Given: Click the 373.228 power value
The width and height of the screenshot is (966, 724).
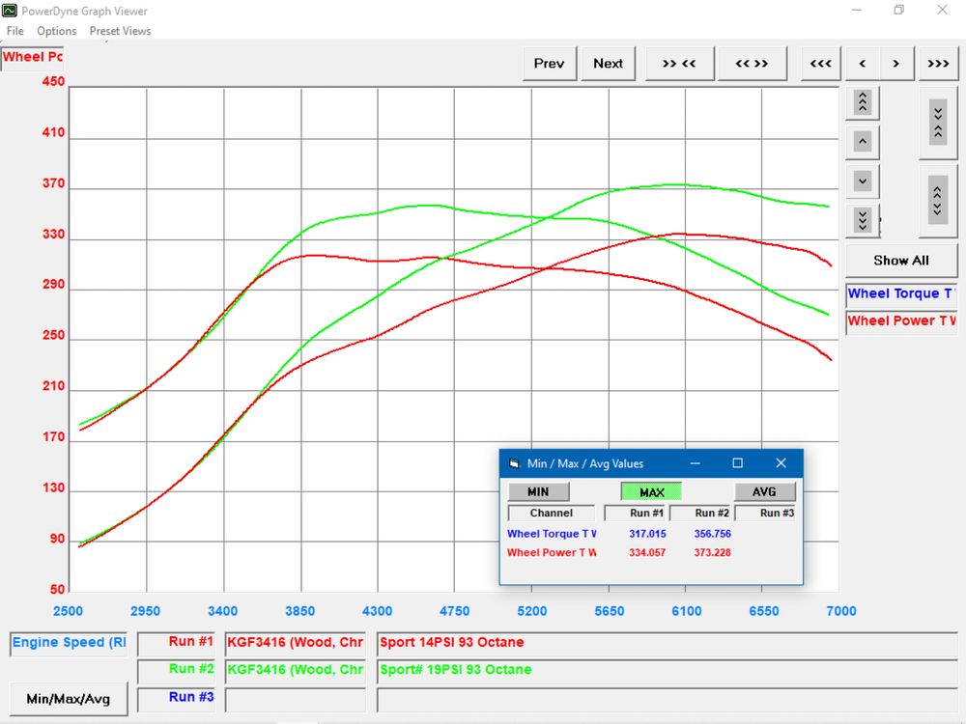Looking at the screenshot, I should pos(713,553).
